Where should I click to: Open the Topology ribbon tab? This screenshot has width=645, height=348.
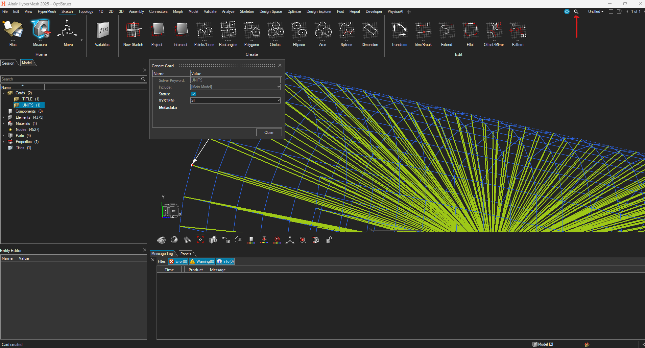pos(86,11)
